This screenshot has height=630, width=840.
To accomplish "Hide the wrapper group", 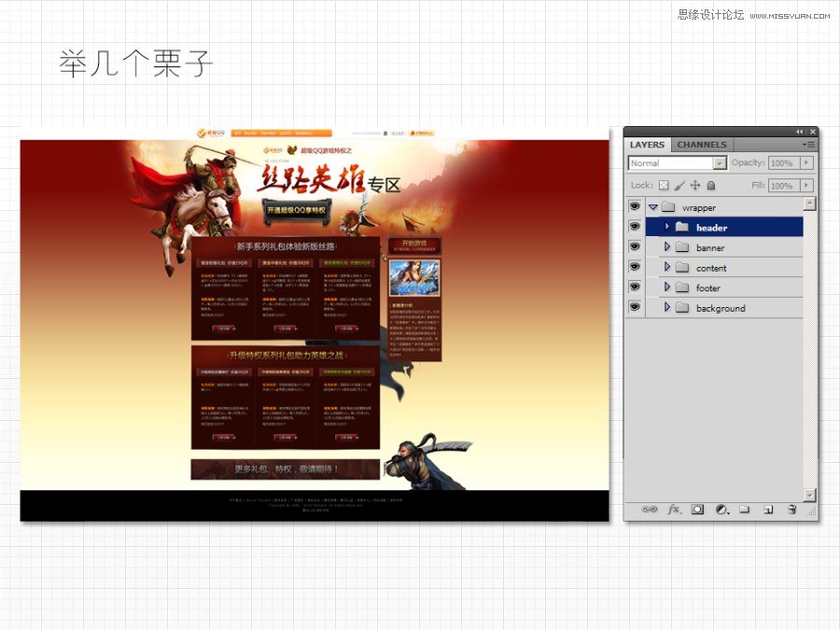I will tap(635, 206).
